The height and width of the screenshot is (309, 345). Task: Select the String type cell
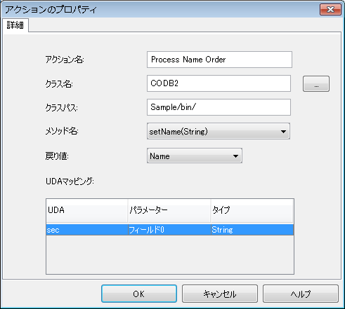click(x=252, y=230)
